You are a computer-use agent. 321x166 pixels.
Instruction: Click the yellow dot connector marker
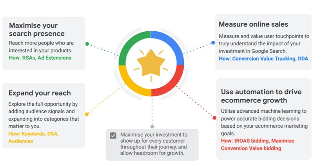(x=87, y=114)
